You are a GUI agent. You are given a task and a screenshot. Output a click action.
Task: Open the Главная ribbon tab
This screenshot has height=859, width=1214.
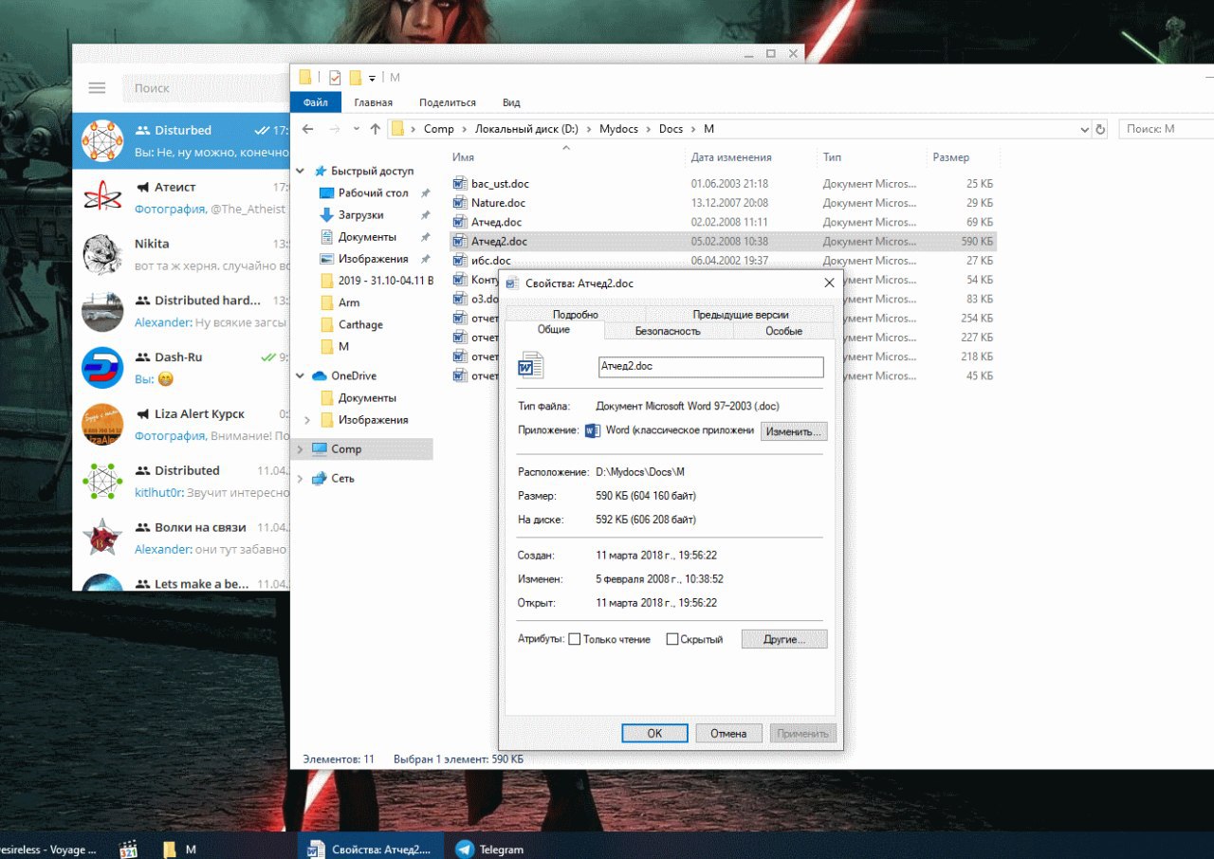373,102
